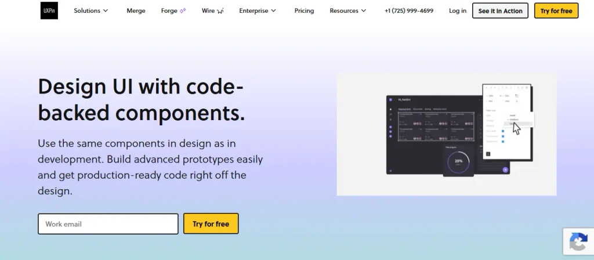Click the UXPin logo
The image size is (594, 260).
click(49, 10)
